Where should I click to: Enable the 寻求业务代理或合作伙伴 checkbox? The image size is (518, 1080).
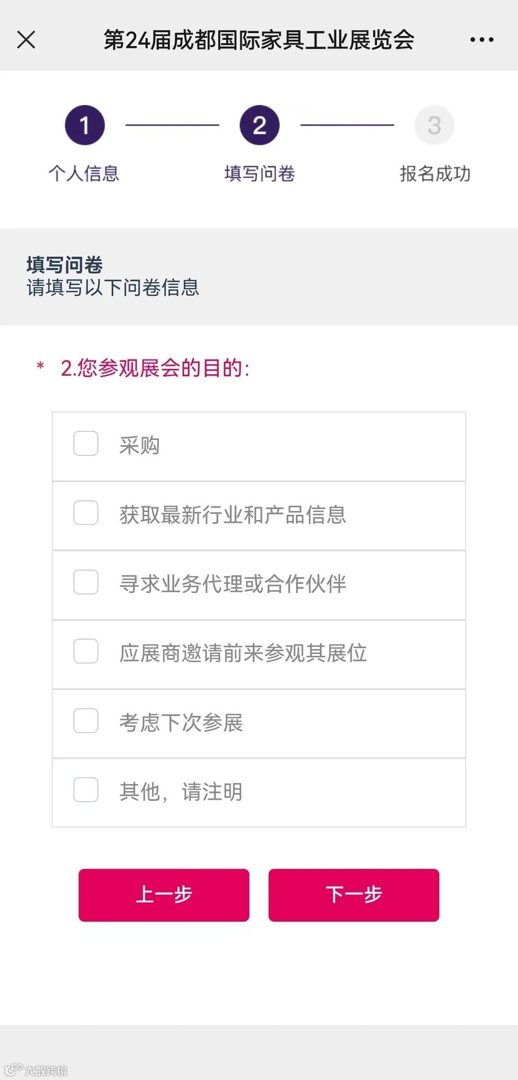86,582
